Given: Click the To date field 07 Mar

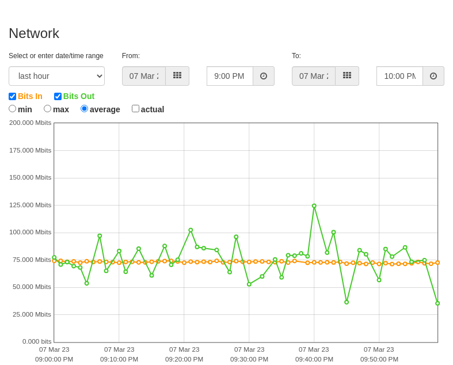Looking at the screenshot, I should 314,76.
